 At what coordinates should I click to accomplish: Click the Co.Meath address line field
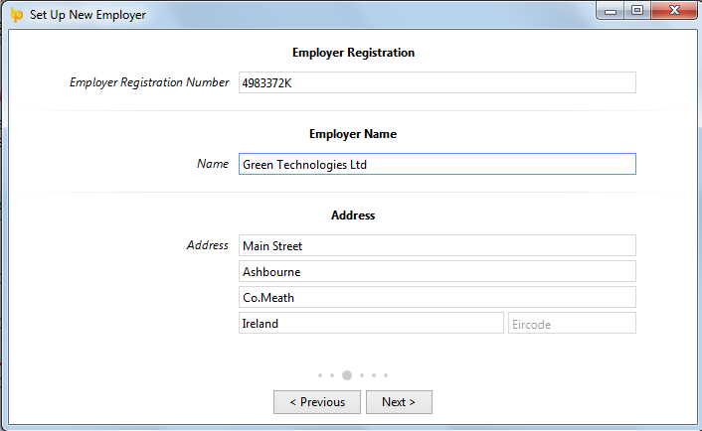[x=437, y=297]
